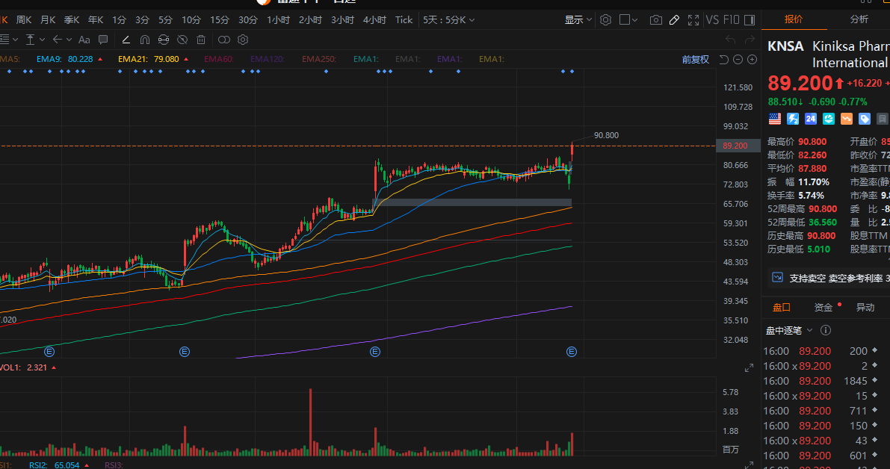Open the 资金 tab

pyautogui.click(x=823, y=308)
